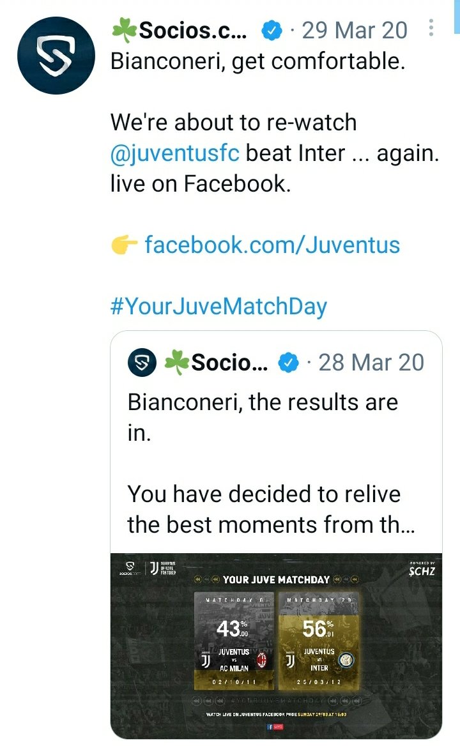Screen dimensions: 460x748
Task: Open the @juventusfc mention
Action: point(175,153)
